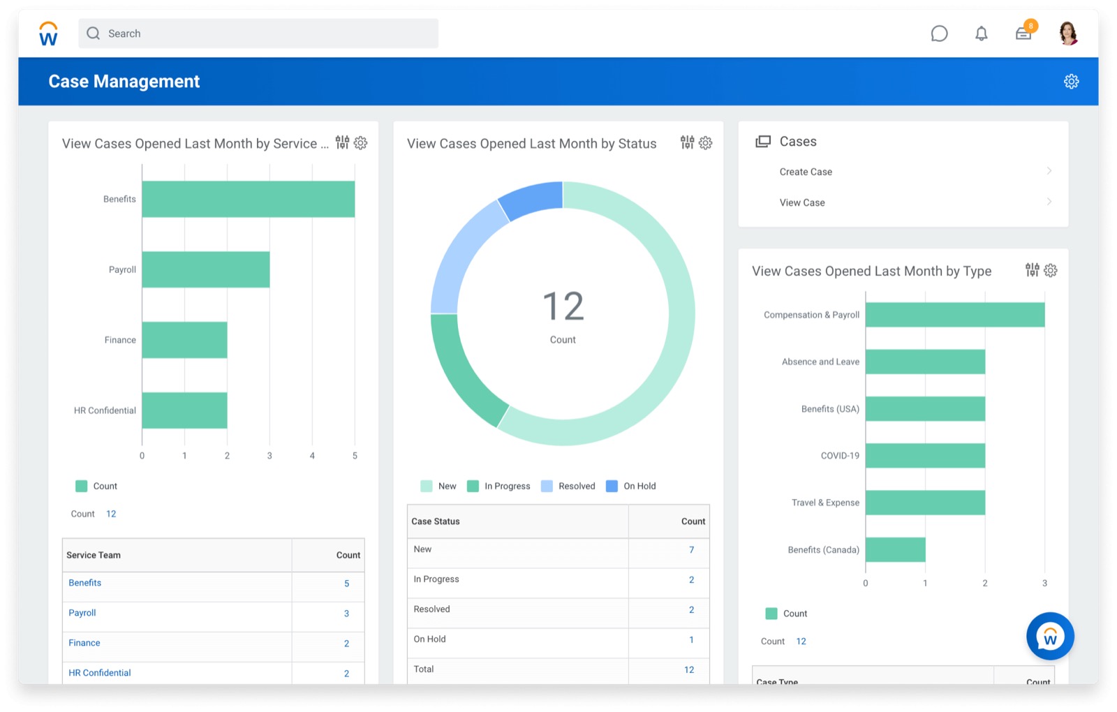Click the HR Confidential link in table
Viewport: 1117px width, 712px height.
click(100, 673)
